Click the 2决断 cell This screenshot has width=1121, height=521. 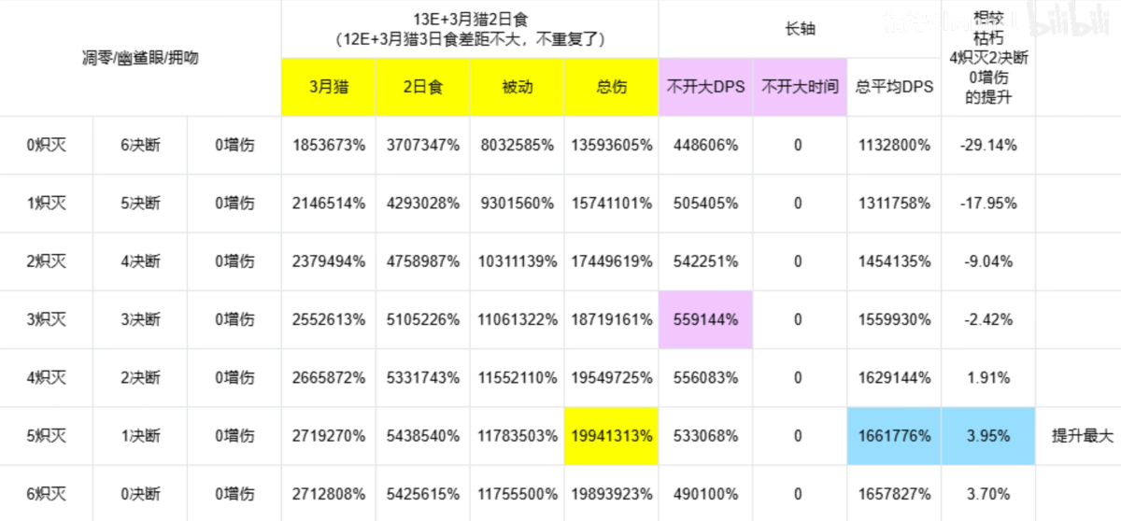pyautogui.click(x=140, y=377)
